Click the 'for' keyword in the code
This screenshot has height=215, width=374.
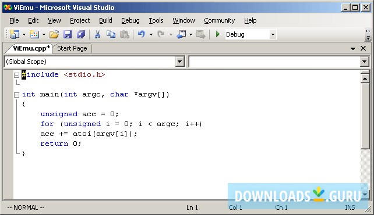(x=47, y=124)
